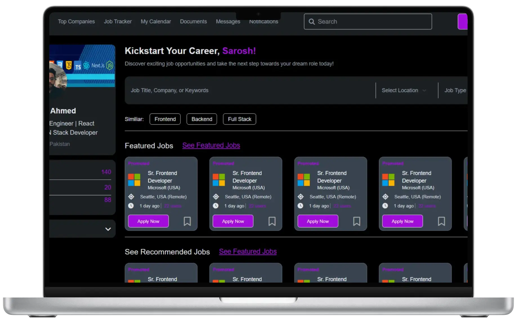Click the search magnifier icon
Screen dimensions: 517x323
tap(312, 21)
